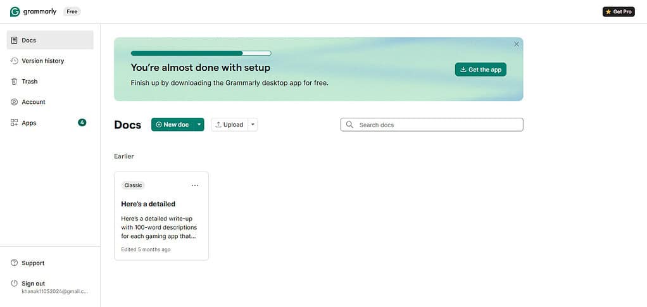
Task: Click the account email under Sign out
Action: (x=55, y=291)
